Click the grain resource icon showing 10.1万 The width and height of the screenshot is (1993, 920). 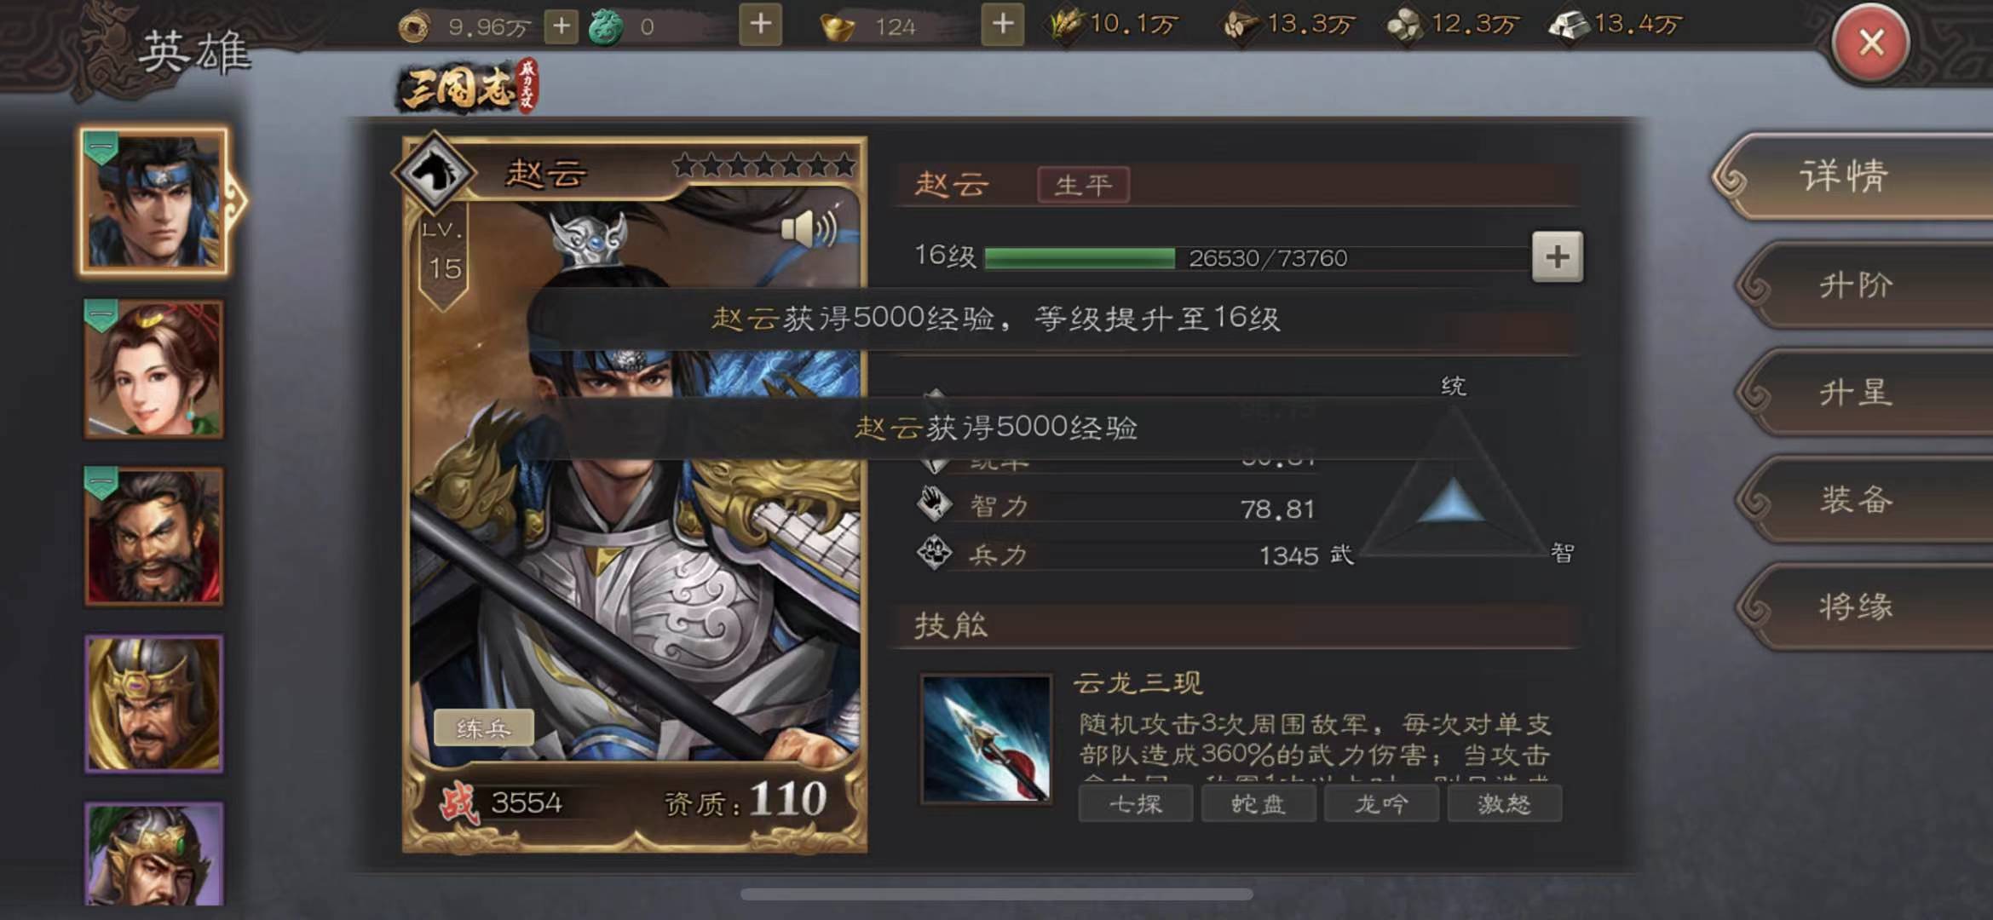pyautogui.click(x=1064, y=24)
